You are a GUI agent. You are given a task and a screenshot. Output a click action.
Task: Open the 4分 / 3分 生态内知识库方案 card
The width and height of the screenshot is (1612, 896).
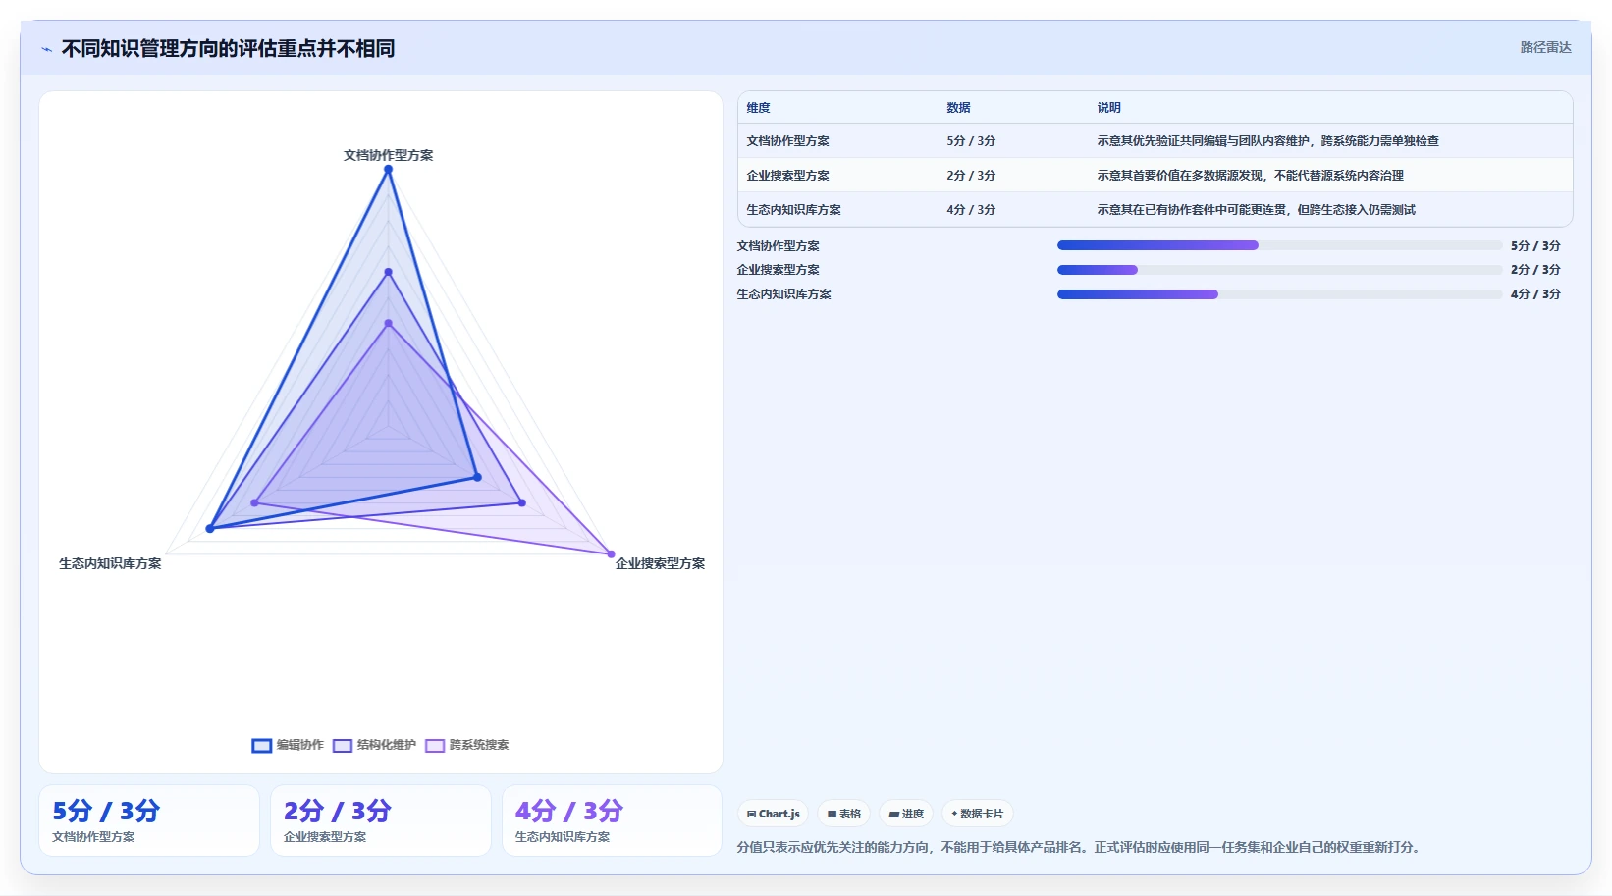[613, 820]
